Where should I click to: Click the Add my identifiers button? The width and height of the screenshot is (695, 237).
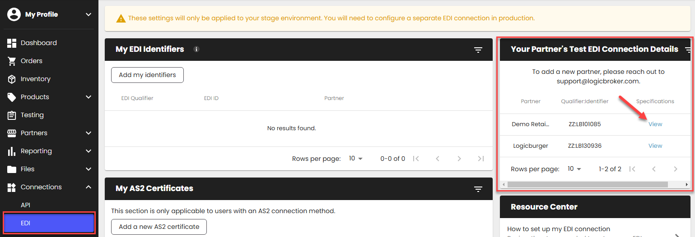point(147,75)
